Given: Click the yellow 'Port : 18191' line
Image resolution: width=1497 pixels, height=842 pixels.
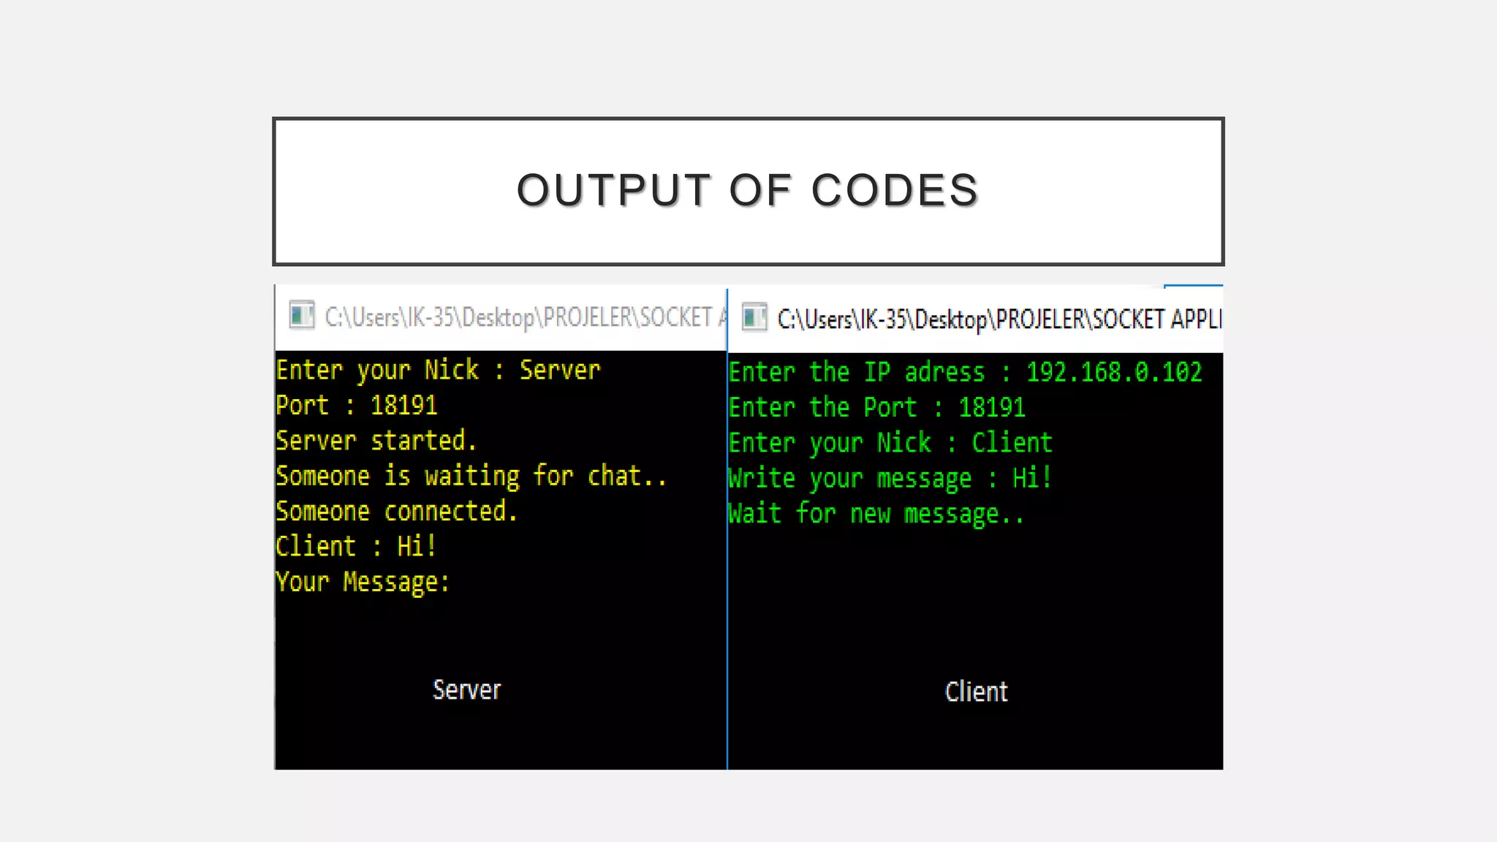Looking at the screenshot, I should 357,406.
